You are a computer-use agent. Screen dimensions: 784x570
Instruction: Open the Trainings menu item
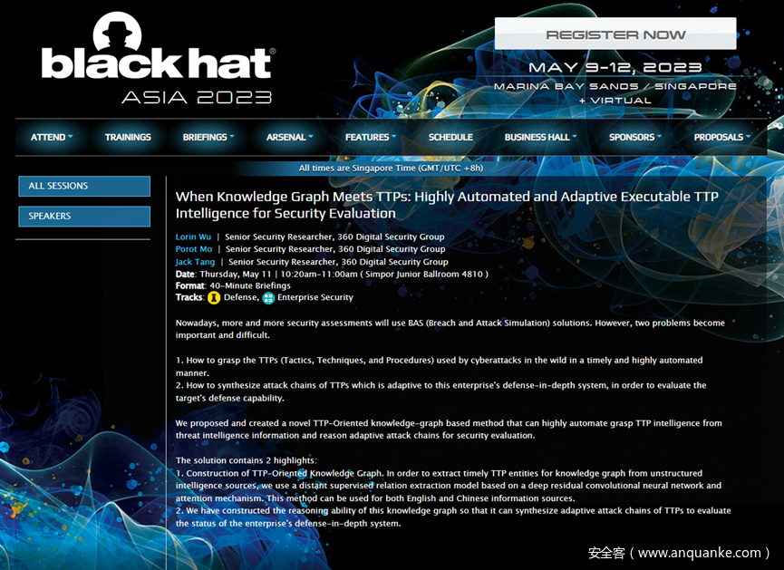coord(128,138)
